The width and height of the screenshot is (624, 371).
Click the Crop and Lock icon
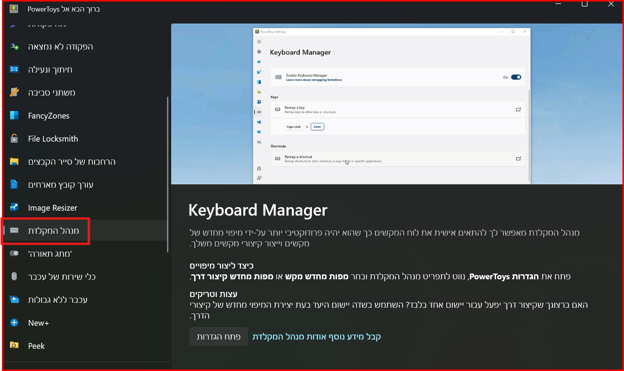click(14, 69)
